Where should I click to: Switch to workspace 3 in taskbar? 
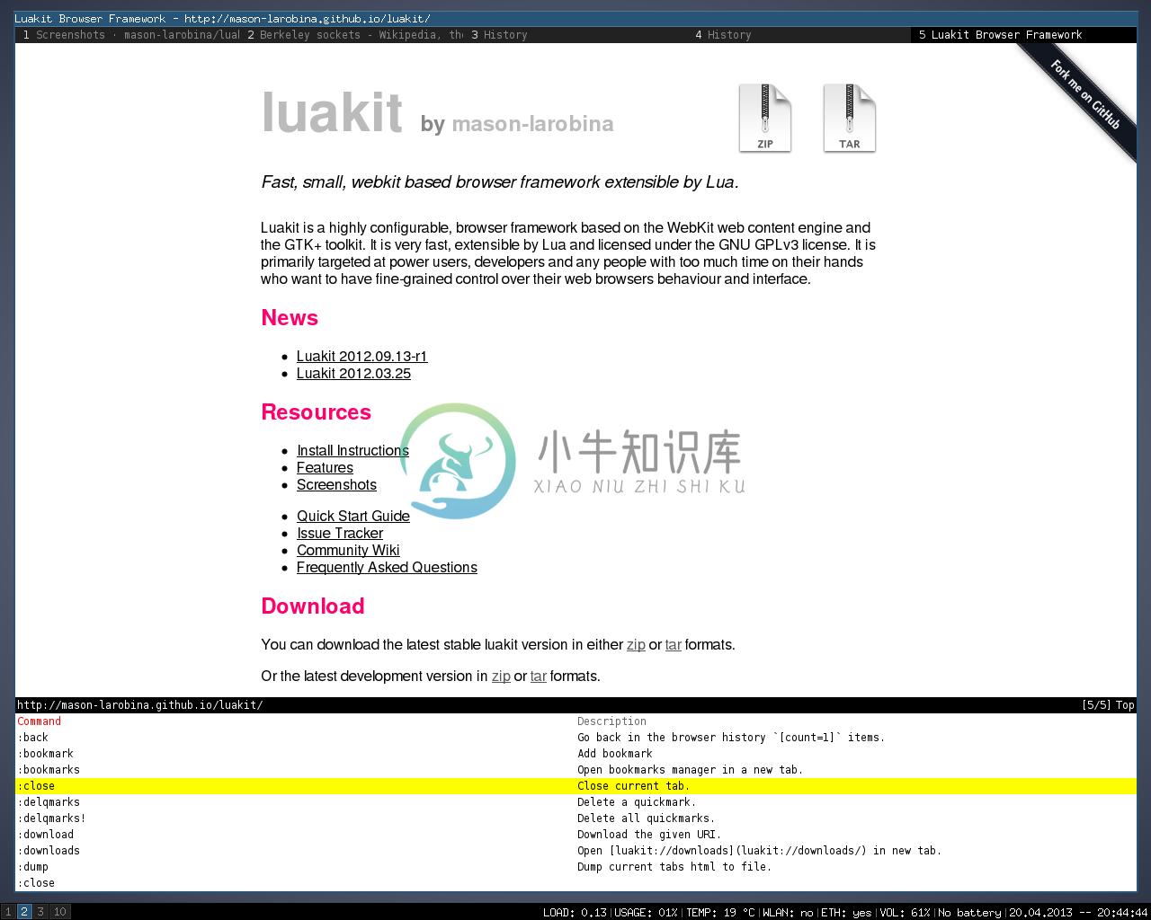[40, 912]
